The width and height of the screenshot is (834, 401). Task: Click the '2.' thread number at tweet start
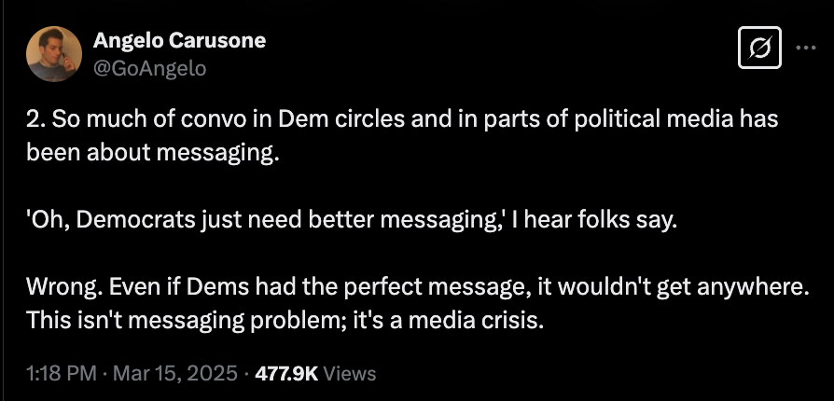[35, 119]
